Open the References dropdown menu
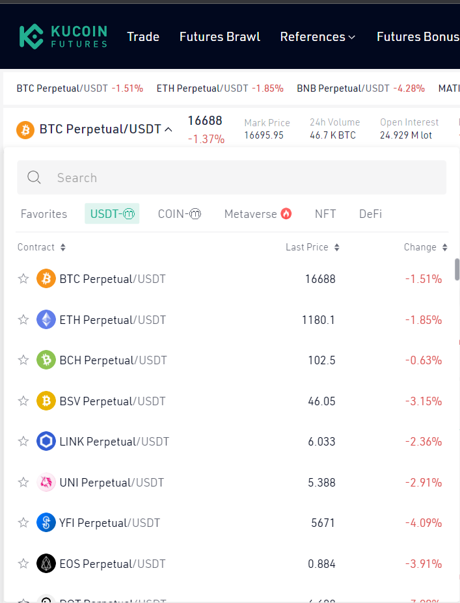 [318, 37]
